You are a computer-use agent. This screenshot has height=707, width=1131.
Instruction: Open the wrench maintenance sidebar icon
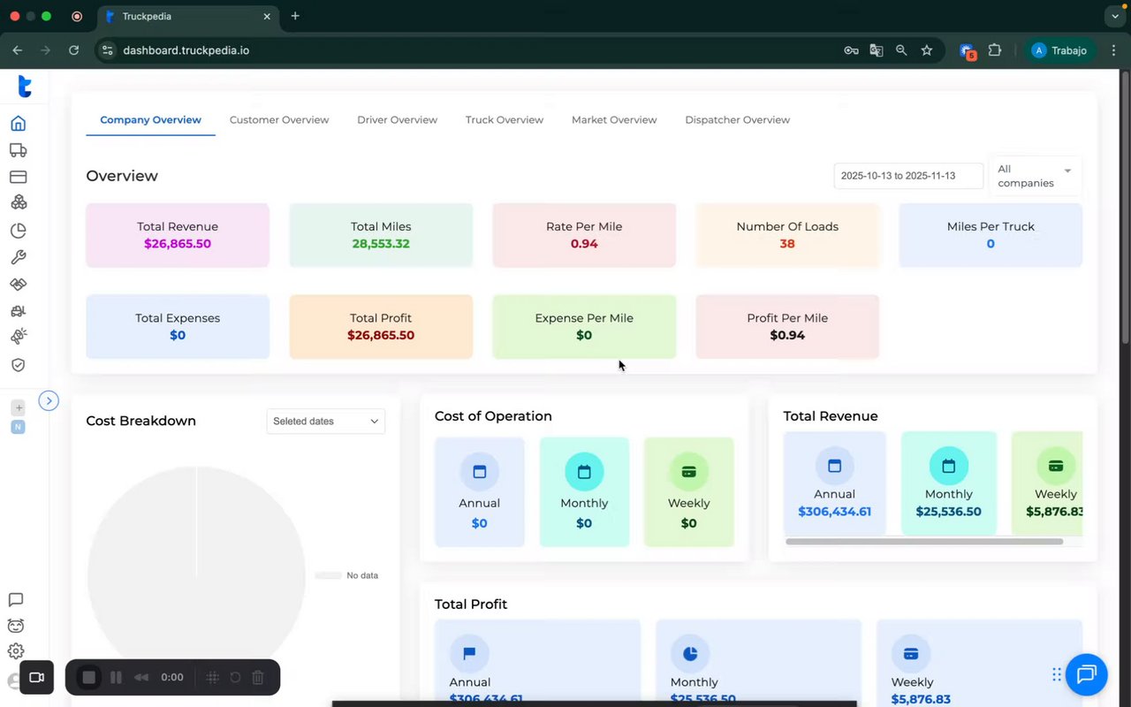pyautogui.click(x=18, y=257)
